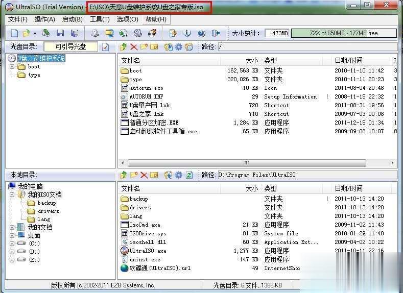Click the 日期/时间 column header in local file list
The width and height of the screenshot is (403, 293).
tap(361, 189)
